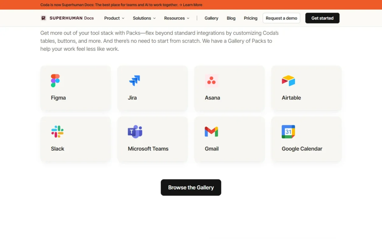382x239 pixels.
Task: Click the Slack logo icon
Action: pyautogui.click(x=57, y=132)
